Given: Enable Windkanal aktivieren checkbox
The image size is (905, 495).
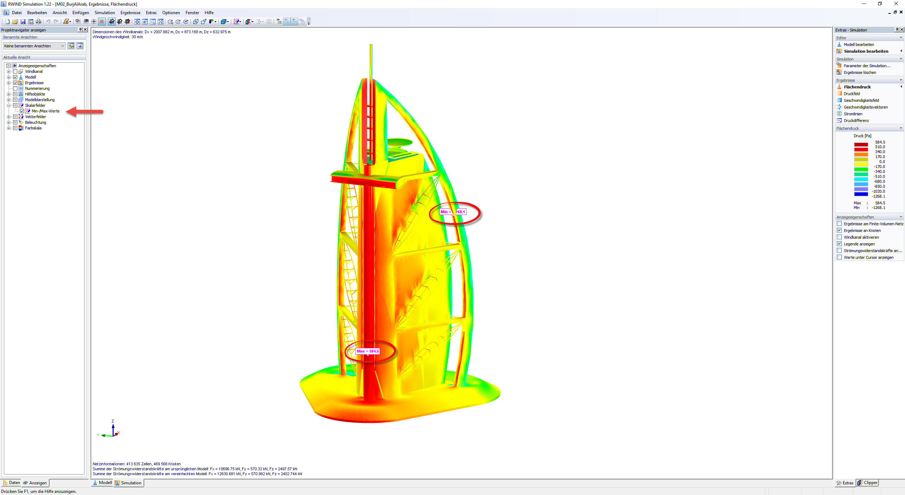Looking at the screenshot, I should [x=839, y=237].
